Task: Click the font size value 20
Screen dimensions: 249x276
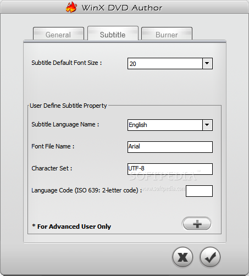Action: tap(133, 64)
